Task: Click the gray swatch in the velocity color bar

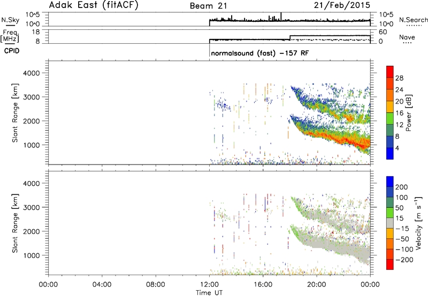Action: click(390, 223)
